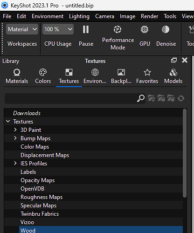Open the Image menu
Image resolution: width=194 pixels, height=233 pixels.
(127, 16)
